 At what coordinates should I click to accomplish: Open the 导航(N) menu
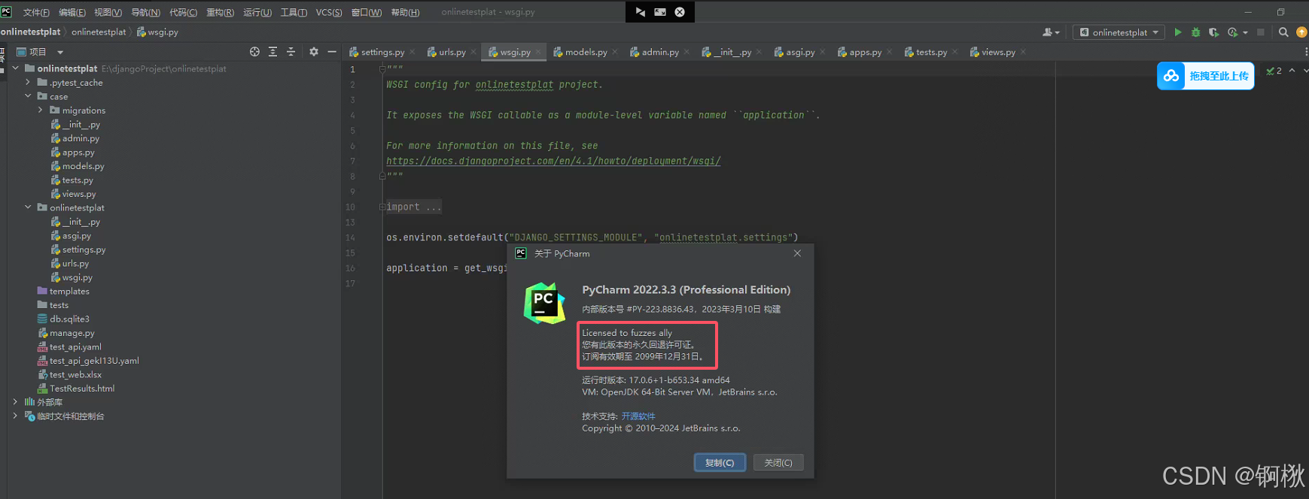click(x=146, y=12)
